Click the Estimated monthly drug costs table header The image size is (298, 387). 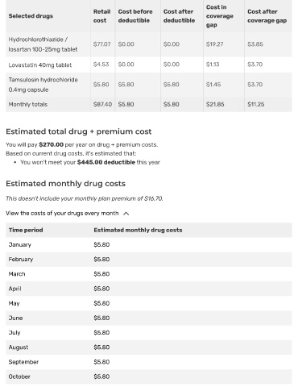click(x=138, y=230)
